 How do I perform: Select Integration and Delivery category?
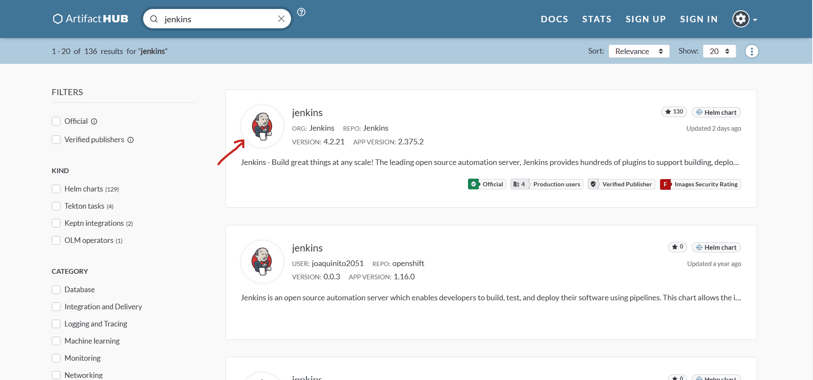coord(56,307)
